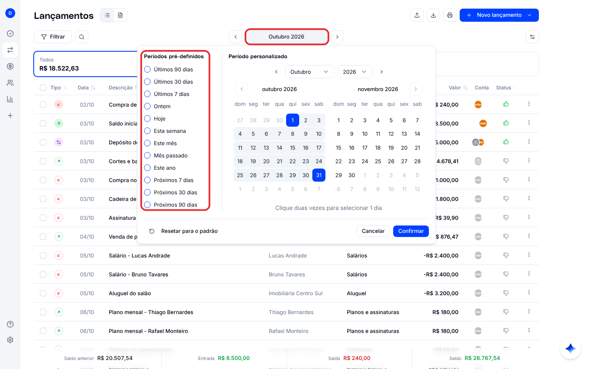Screen dimensions: 591x369
Task: Open the settings gear icon in sidebar
Action: coord(10,340)
